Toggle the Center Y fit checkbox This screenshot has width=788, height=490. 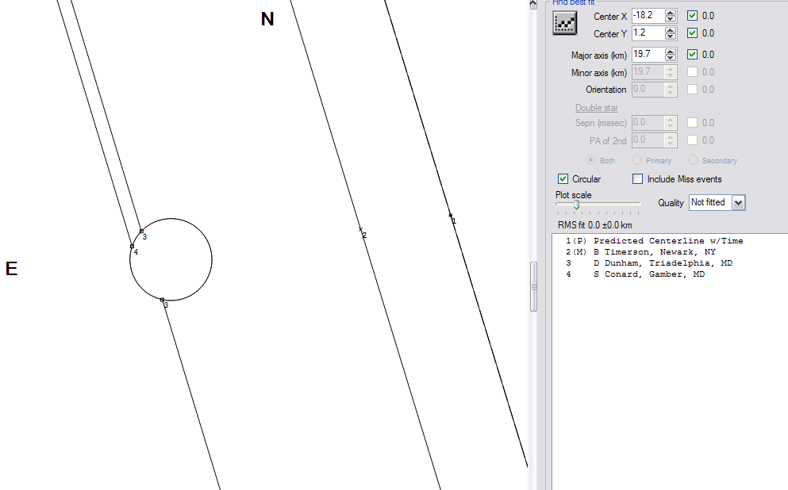pyautogui.click(x=692, y=33)
